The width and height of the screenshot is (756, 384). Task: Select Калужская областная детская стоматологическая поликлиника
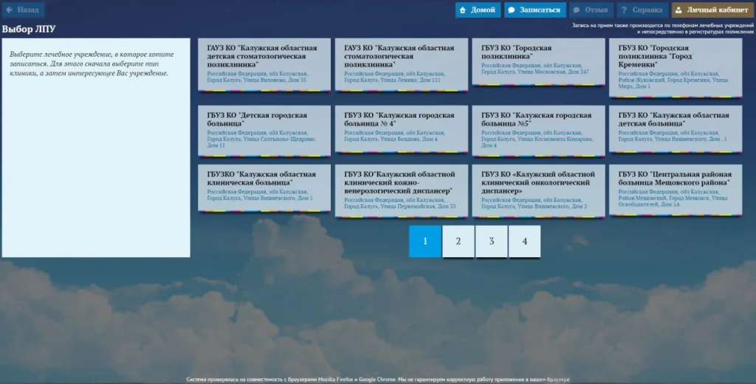pyautogui.click(x=264, y=64)
